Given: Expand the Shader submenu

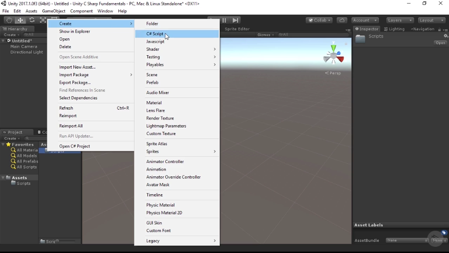Looking at the screenshot, I should pyautogui.click(x=177, y=49).
